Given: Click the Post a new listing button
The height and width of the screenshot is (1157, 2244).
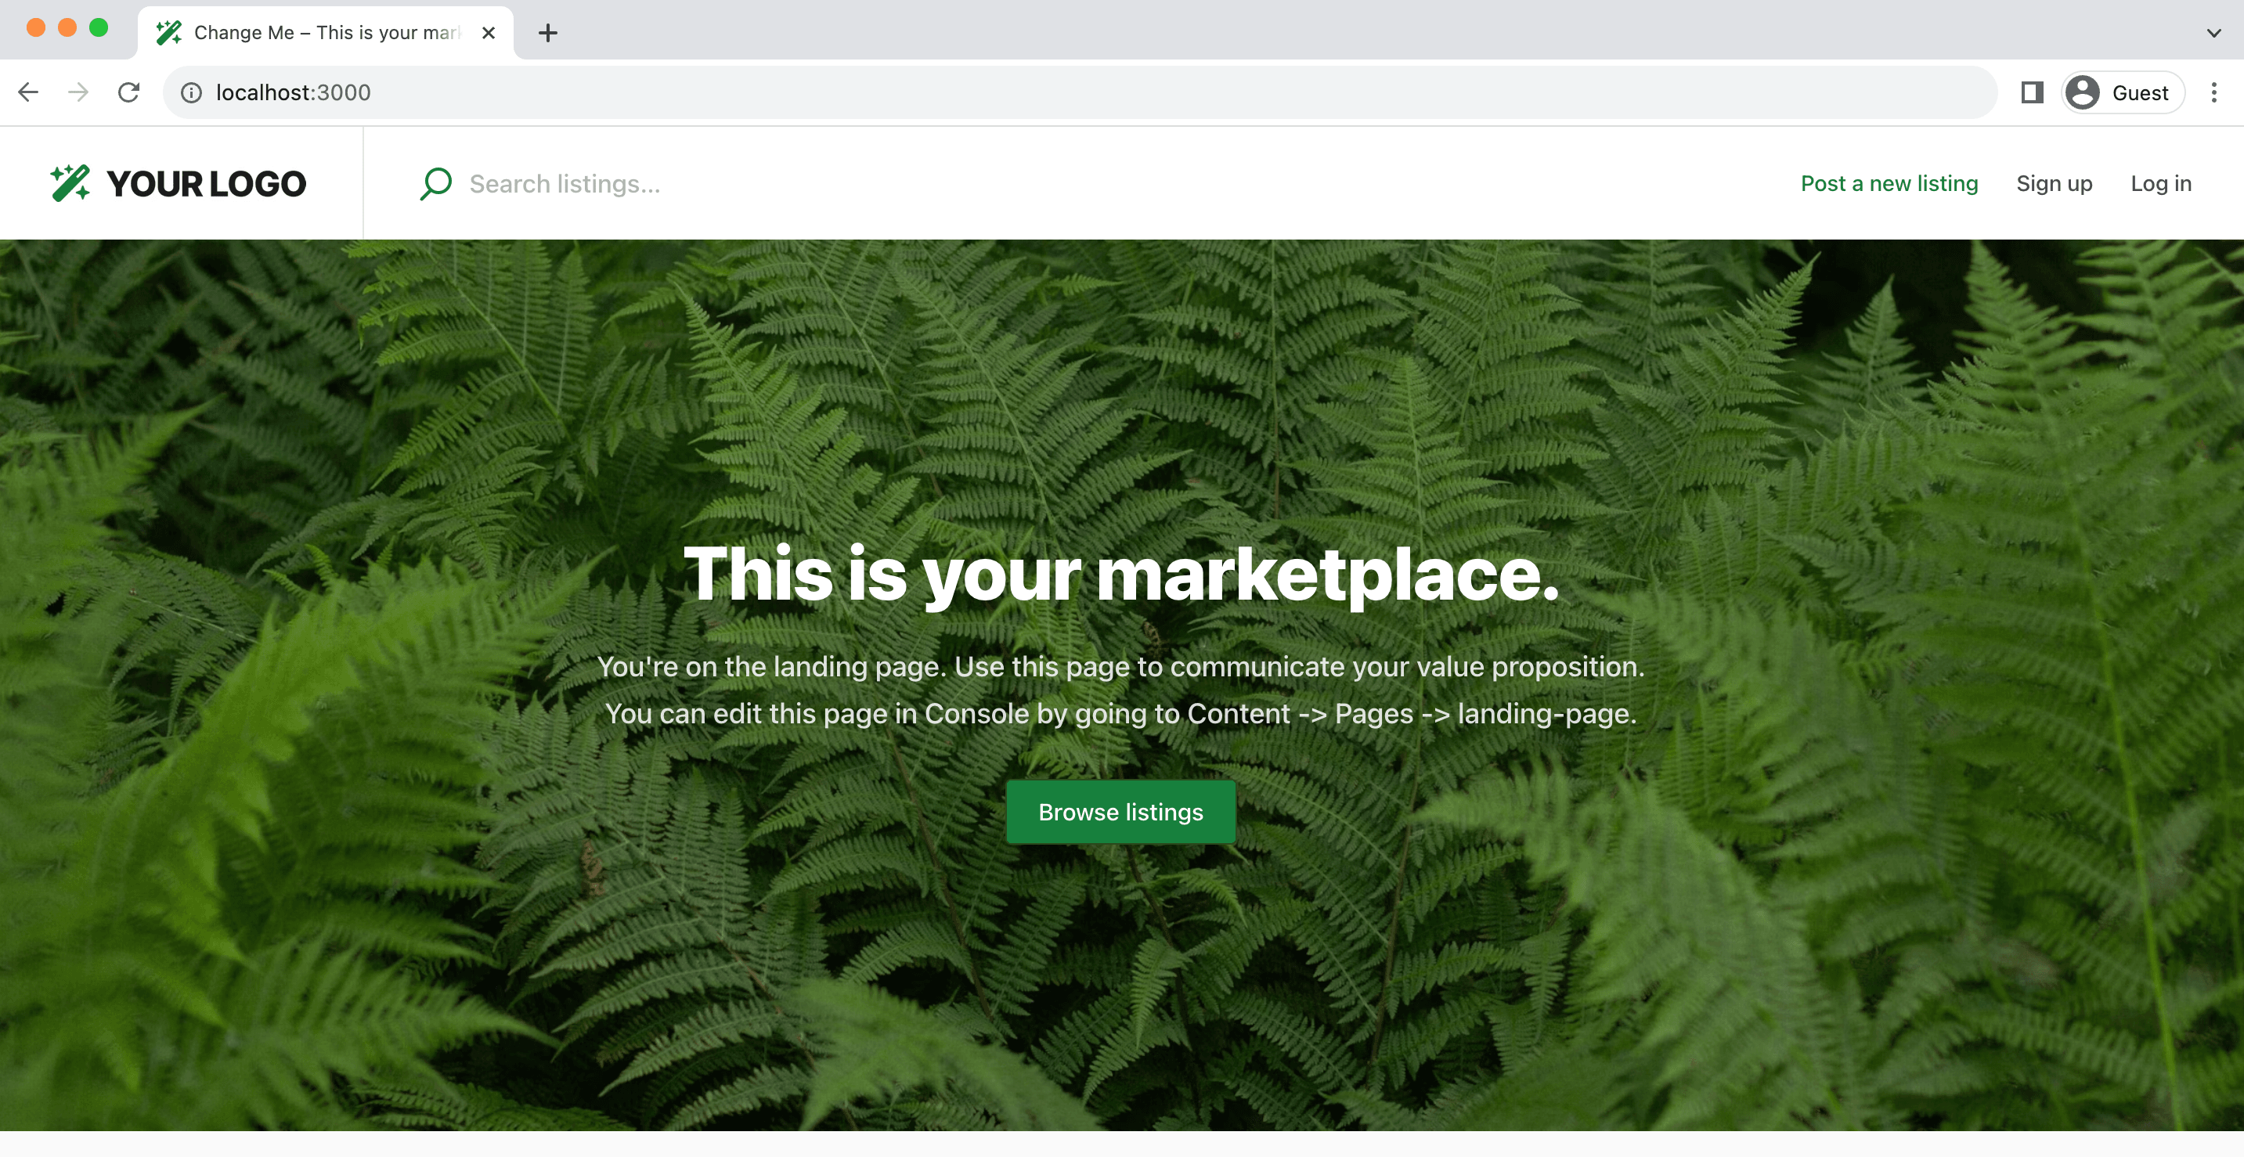Looking at the screenshot, I should (1890, 183).
